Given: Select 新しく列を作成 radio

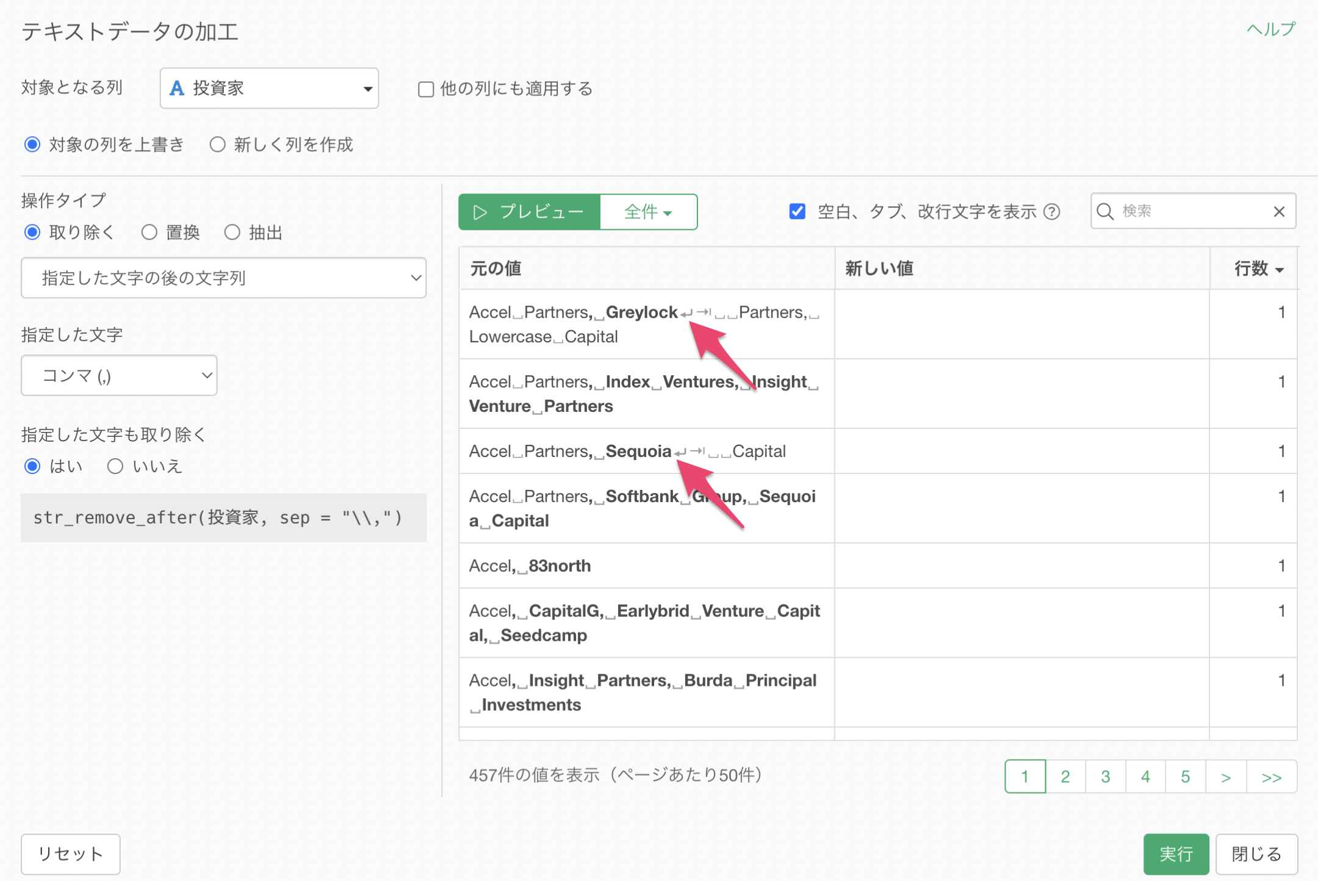Looking at the screenshot, I should click(x=218, y=145).
